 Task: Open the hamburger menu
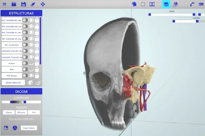pos(4,4)
